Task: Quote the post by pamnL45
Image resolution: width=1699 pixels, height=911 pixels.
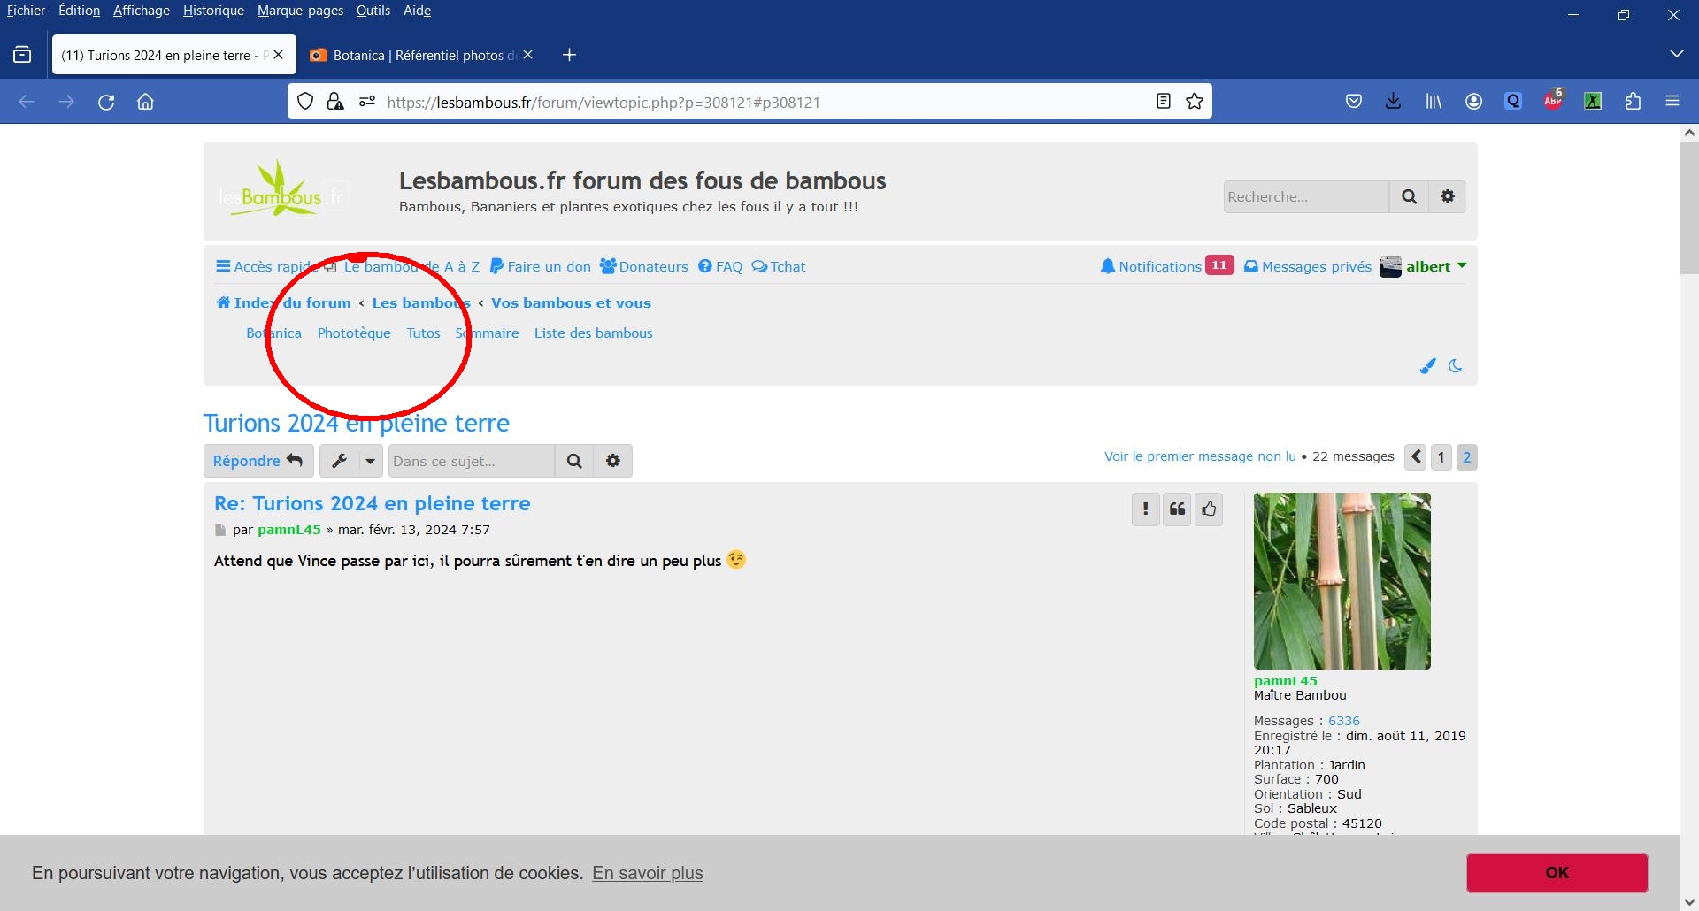Action: [1177, 509]
